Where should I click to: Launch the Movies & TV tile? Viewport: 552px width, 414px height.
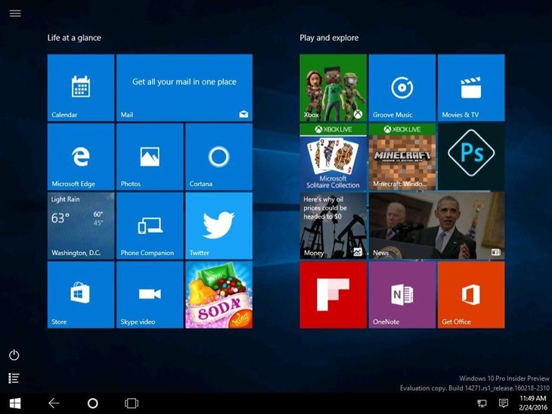tap(470, 88)
